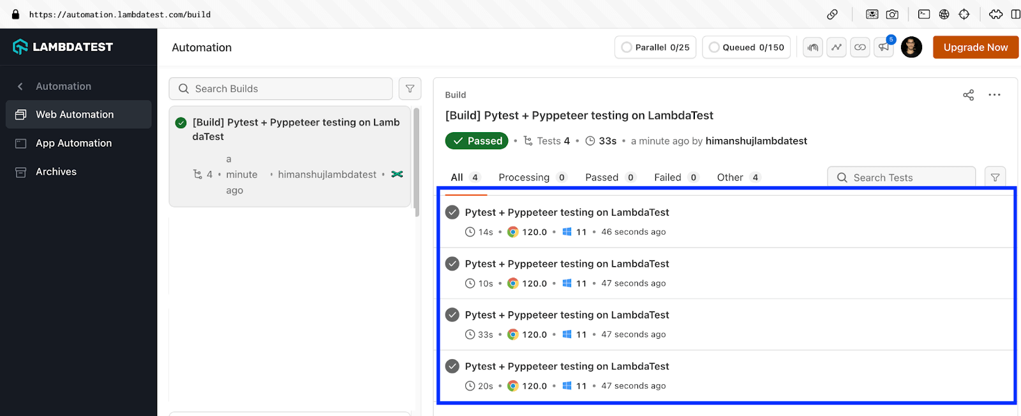1021x416 pixels.
Task: Click the builds list scrollbar
Action: click(x=417, y=163)
